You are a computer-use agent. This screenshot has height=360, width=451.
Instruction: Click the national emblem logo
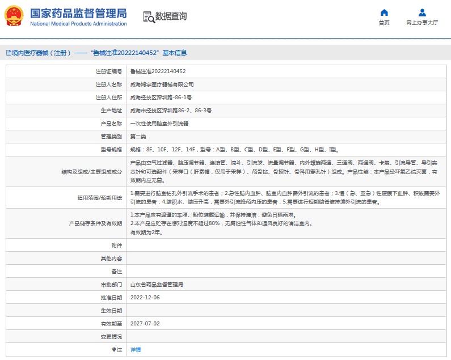(14, 16)
